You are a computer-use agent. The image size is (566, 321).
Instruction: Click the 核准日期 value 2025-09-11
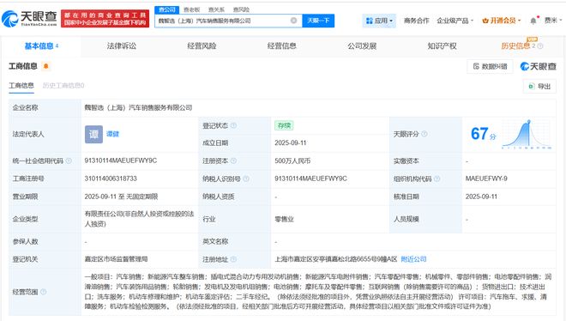481,197
